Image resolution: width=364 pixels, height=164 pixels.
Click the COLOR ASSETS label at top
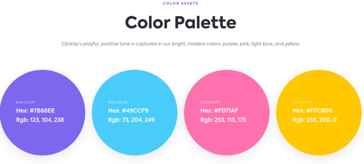(181, 3)
